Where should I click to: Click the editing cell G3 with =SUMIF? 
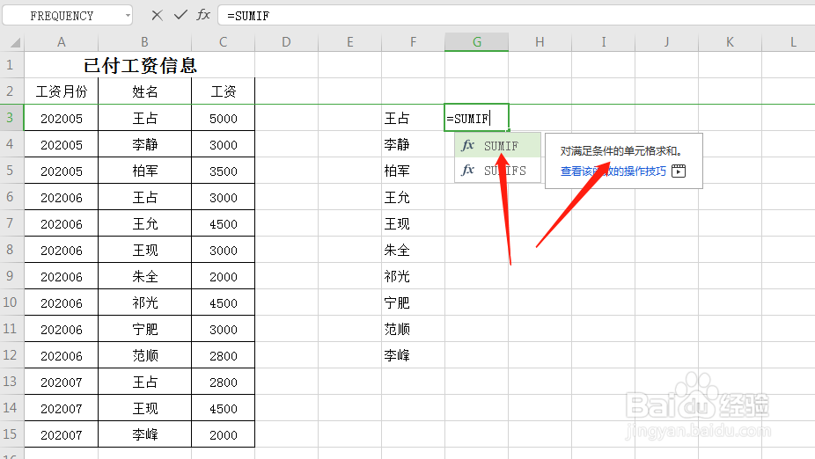pos(477,118)
